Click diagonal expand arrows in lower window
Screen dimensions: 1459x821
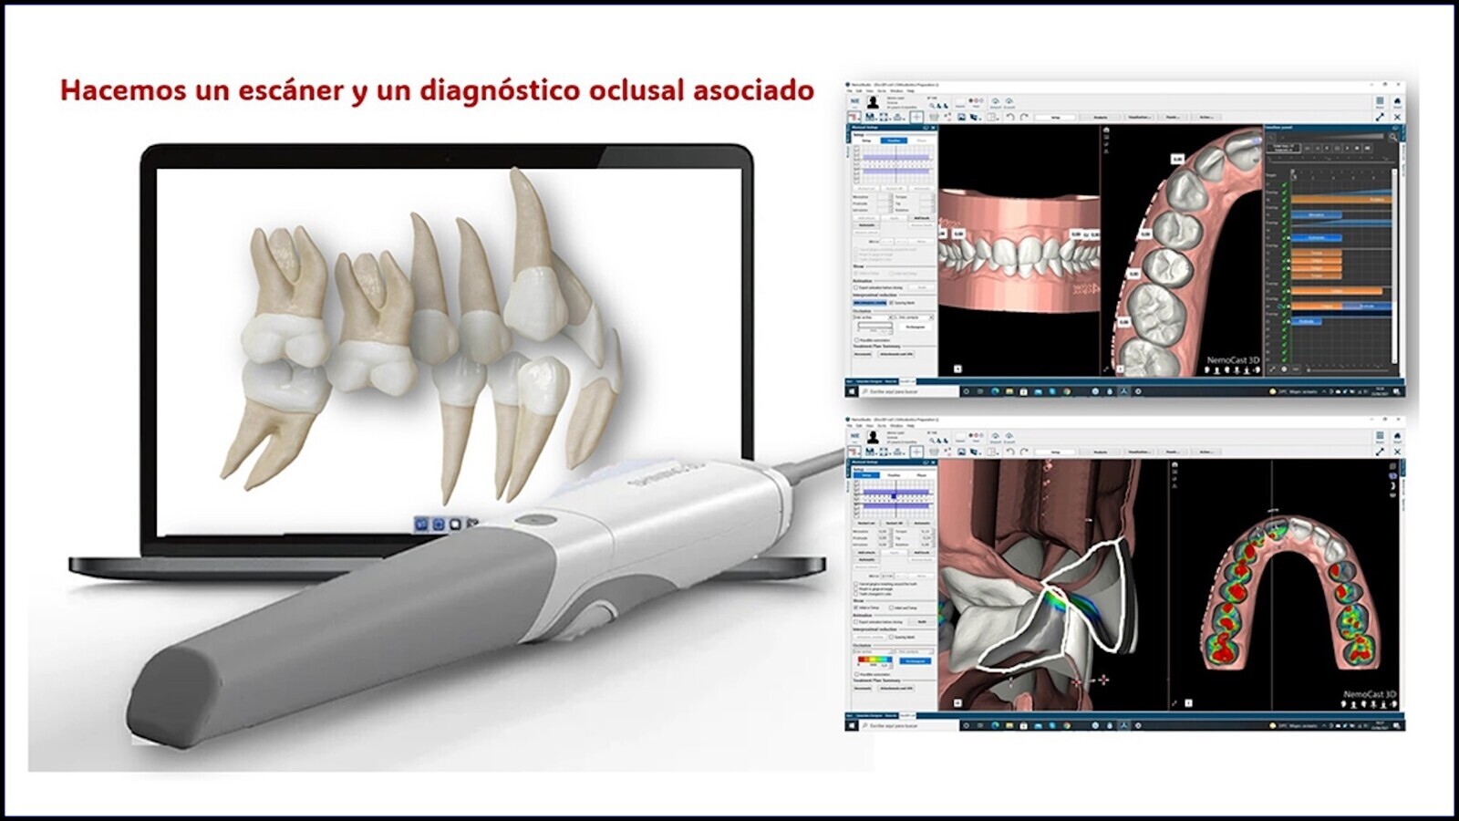pos(1380,452)
